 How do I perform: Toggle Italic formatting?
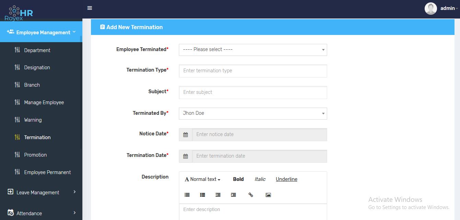(260, 179)
